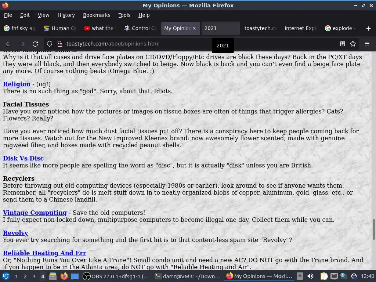Switch to workspace 1
Screen dimensions: 376x282
(16, 276)
